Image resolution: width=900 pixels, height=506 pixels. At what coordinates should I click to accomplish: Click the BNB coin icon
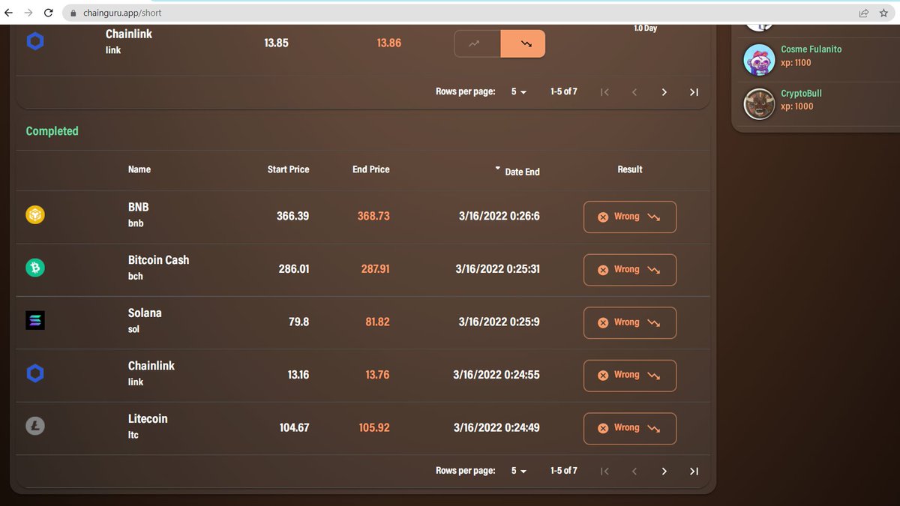(35, 215)
